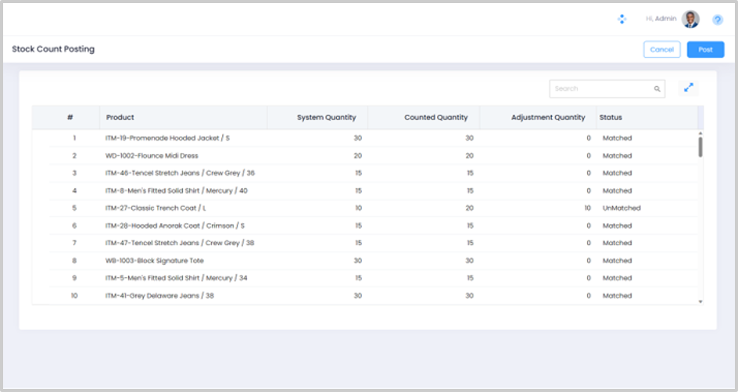The width and height of the screenshot is (738, 392).
Task: Click the UnMatched status in row 5
Action: tap(621, 208)
